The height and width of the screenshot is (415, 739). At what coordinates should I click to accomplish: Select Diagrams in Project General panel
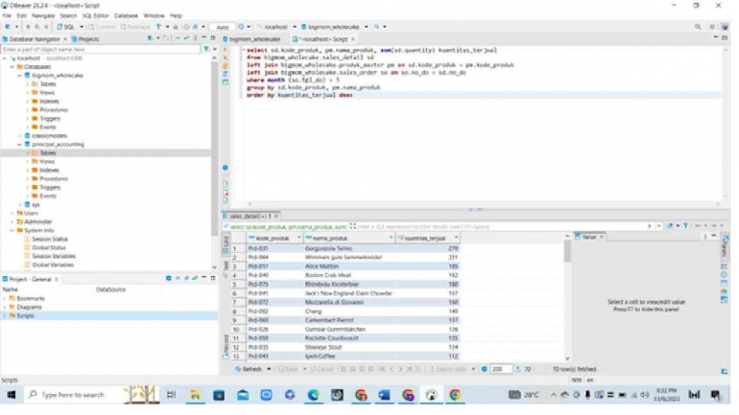click(x=29, y=307)
